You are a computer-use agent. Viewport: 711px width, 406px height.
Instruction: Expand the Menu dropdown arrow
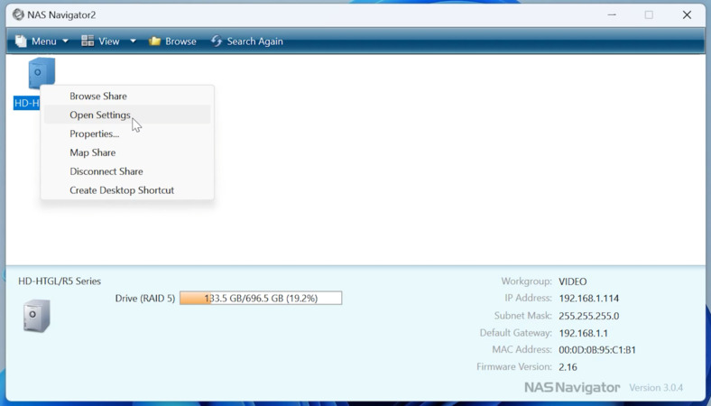pyautogui.click(x=65, y=42)
